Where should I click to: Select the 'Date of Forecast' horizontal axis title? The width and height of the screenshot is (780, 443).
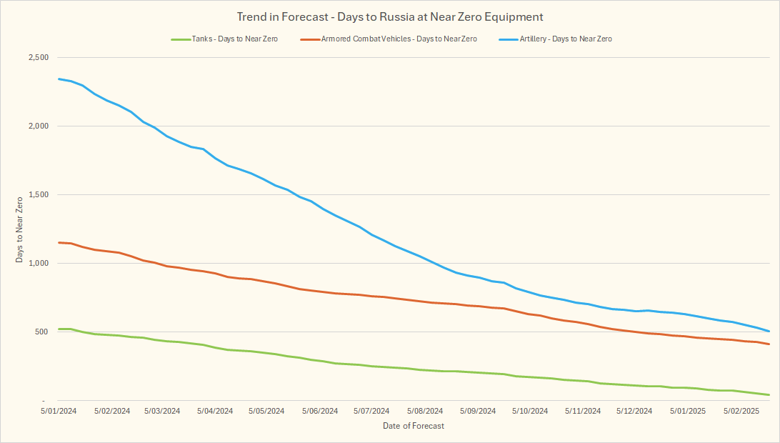pos(411,426)
